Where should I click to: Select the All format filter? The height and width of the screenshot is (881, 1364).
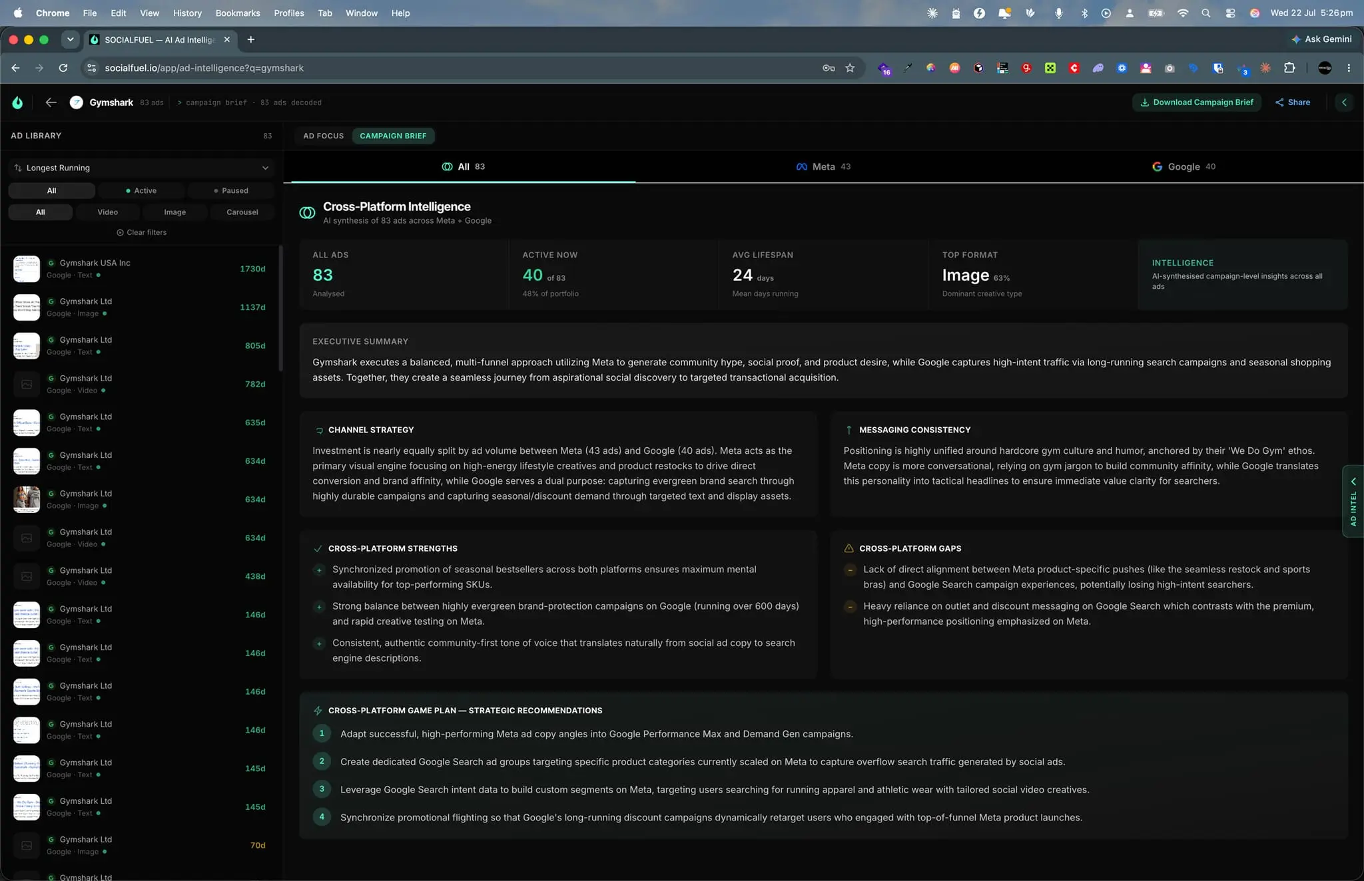[x=41, y=212]
